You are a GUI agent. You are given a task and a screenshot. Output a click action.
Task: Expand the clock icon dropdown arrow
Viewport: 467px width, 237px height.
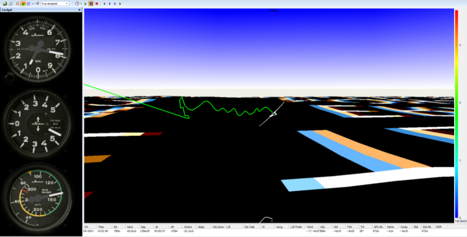point(81,4)
